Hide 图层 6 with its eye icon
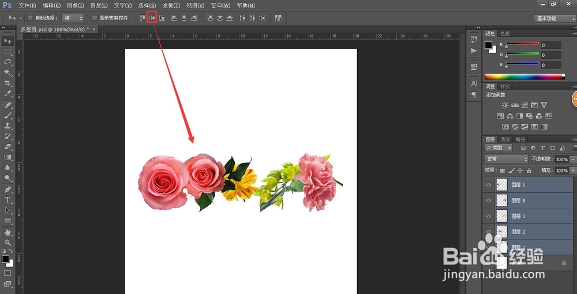The height and width of the screenshot is (294, 577). [489, 185]
